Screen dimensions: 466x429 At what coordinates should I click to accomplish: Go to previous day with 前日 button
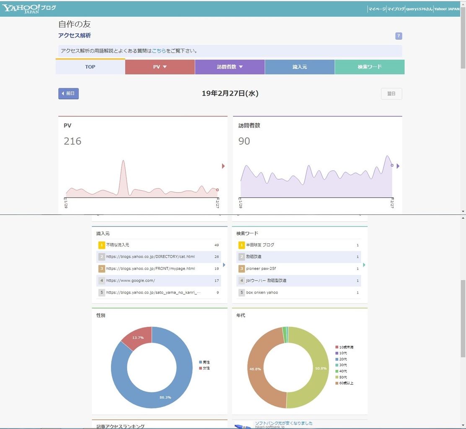(x=68, y=93)
